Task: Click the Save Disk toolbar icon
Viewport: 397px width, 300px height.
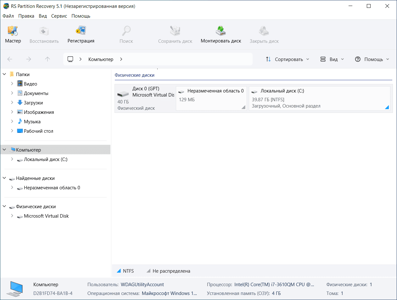Action: tap(175, 31)
